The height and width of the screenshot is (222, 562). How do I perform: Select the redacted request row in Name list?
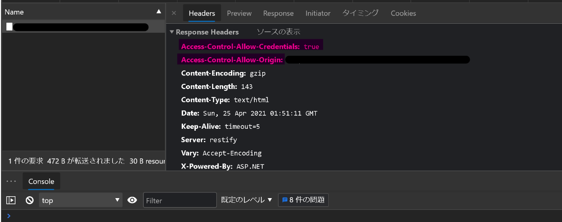click(81, 27)
